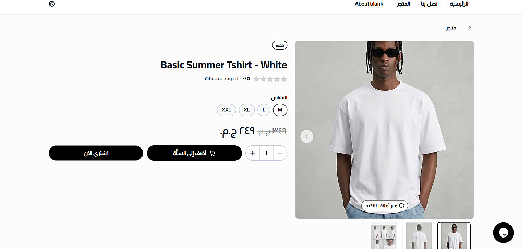Click the quantity input field
522x249 pixels.
click(266, 153)
